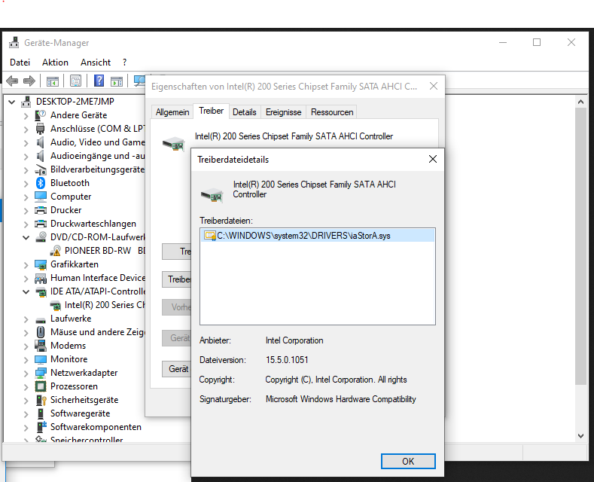Screen dimensions: 594x482
Task: Click the Grafikkarten display adapter icon
Action: (x=41, y=264)
